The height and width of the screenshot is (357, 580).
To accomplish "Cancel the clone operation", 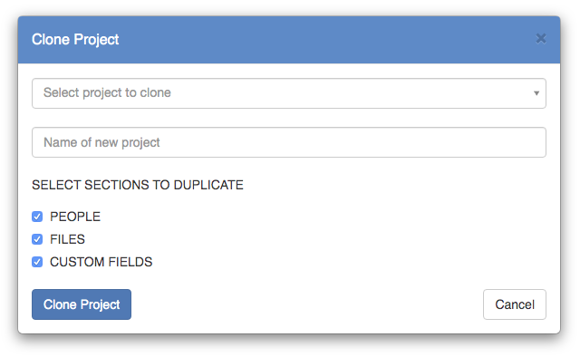I will [x=515, y=304].
